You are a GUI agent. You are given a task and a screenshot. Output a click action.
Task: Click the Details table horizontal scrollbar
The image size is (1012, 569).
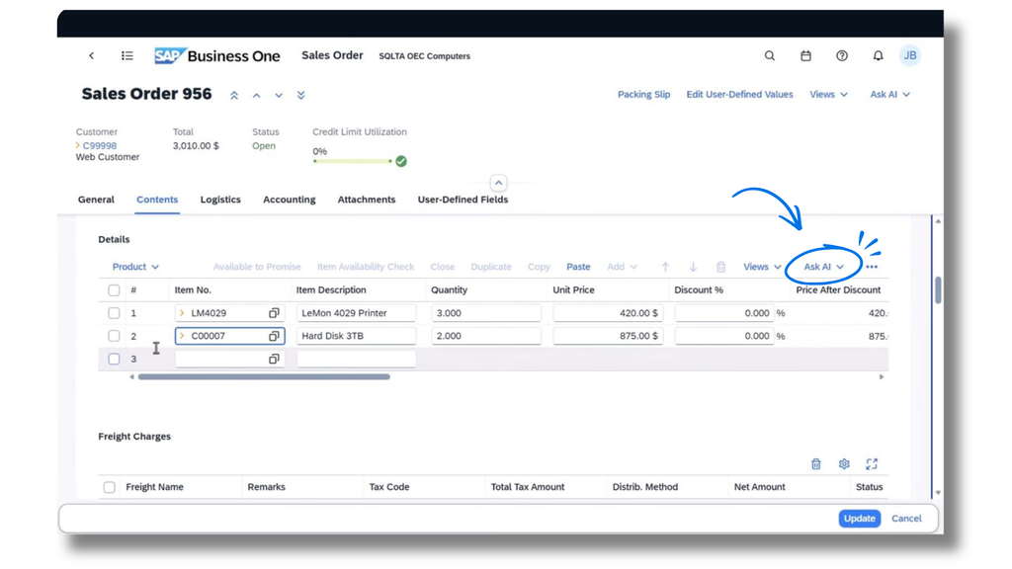(264, 376)
